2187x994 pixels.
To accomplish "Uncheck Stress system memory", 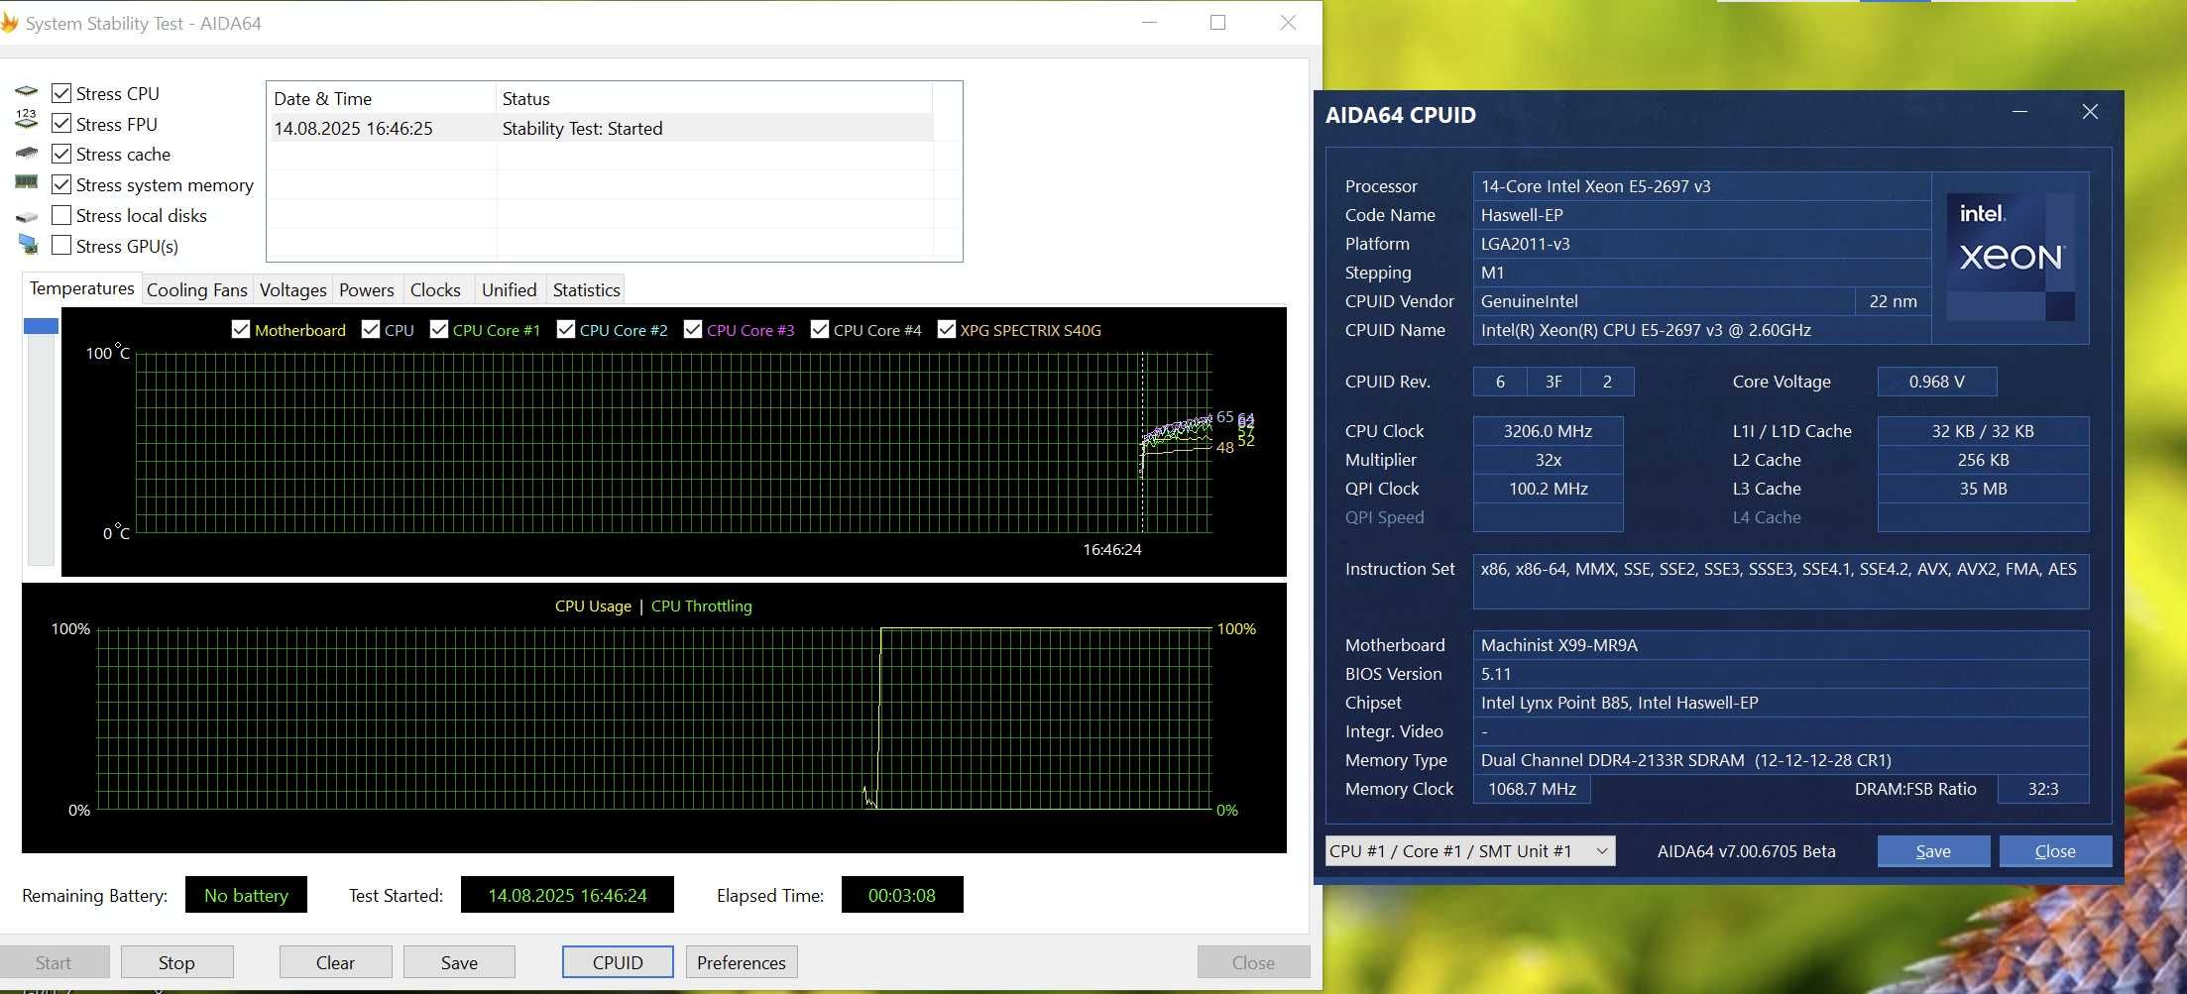I will click(61, 184).
